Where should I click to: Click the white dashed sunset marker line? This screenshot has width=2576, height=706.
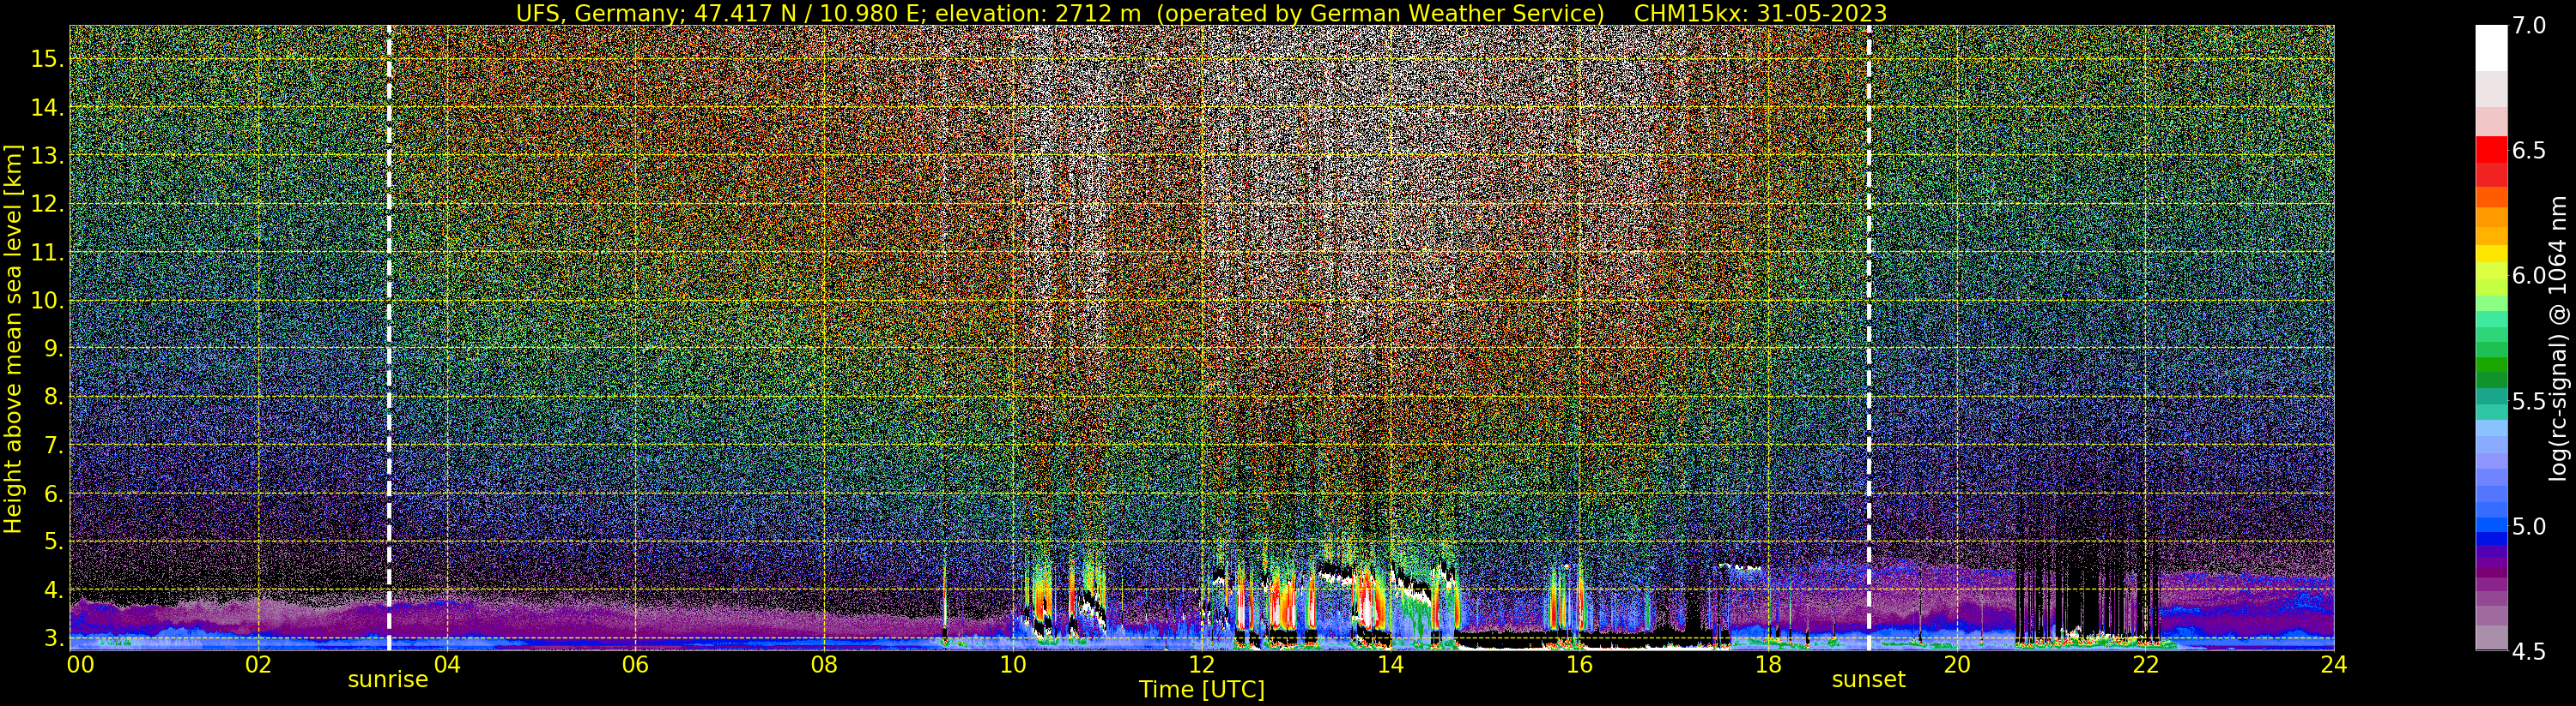pos(1869,338)
